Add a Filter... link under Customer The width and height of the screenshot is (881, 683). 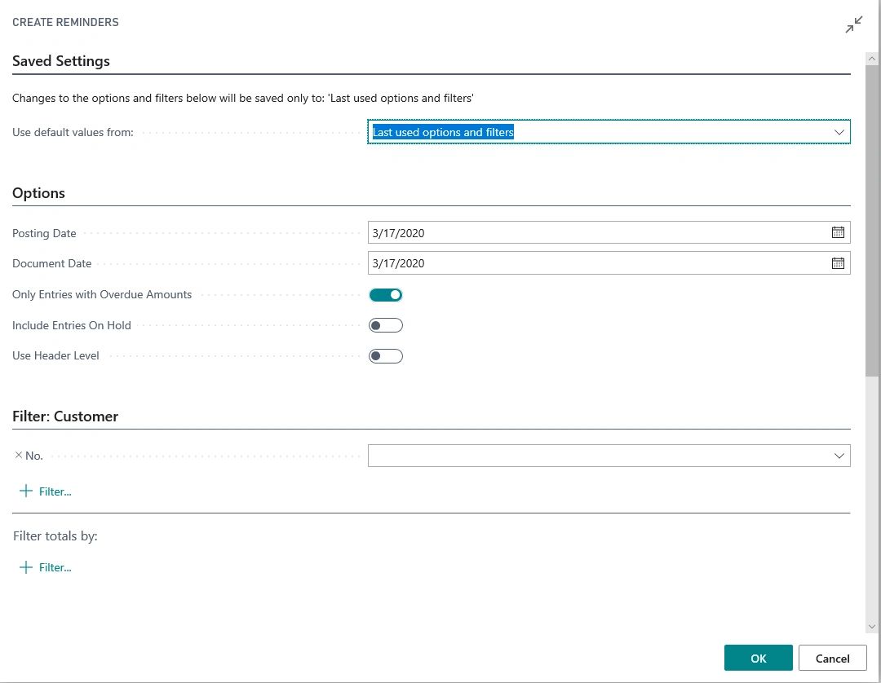(55, 491)
